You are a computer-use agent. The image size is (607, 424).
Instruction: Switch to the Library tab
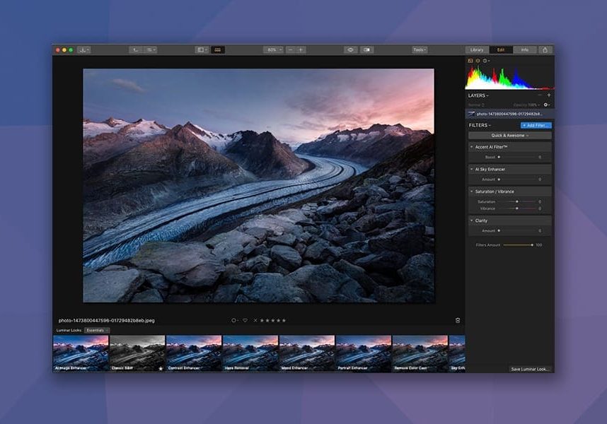477,50
